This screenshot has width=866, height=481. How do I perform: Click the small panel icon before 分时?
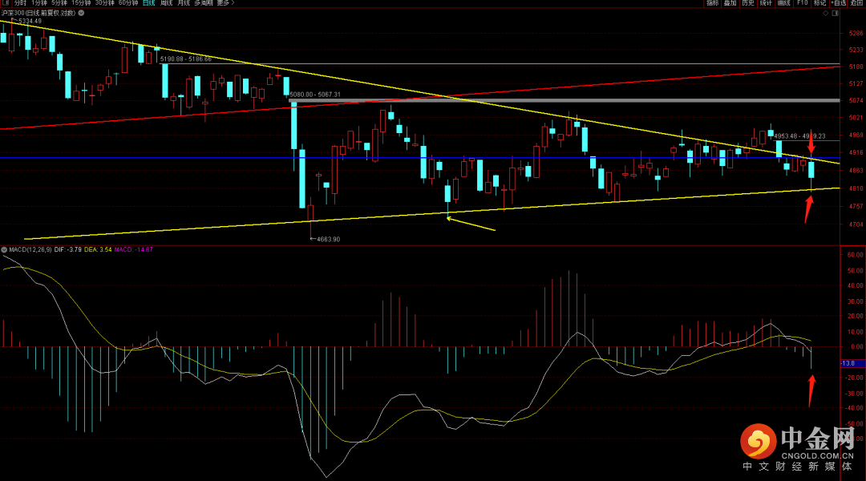[x=6, y=2]
